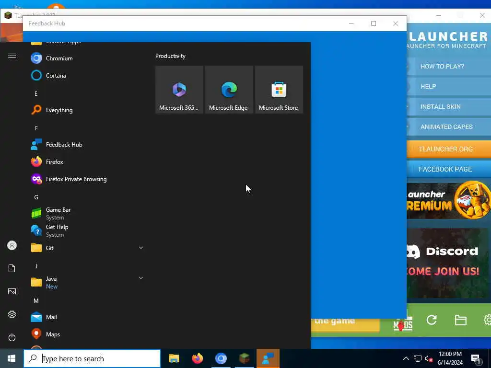
Task: Open the taskbar clock and date
Action: [x=450, y=358]
